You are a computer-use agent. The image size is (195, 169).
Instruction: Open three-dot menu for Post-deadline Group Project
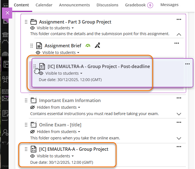[x=188, y=64]
